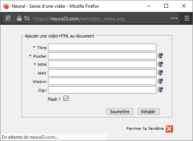The width and height of the screenshot is (193, 141).
Task: Focus the Titre input field
Action: pyautogui.click(x=102, y=47)
